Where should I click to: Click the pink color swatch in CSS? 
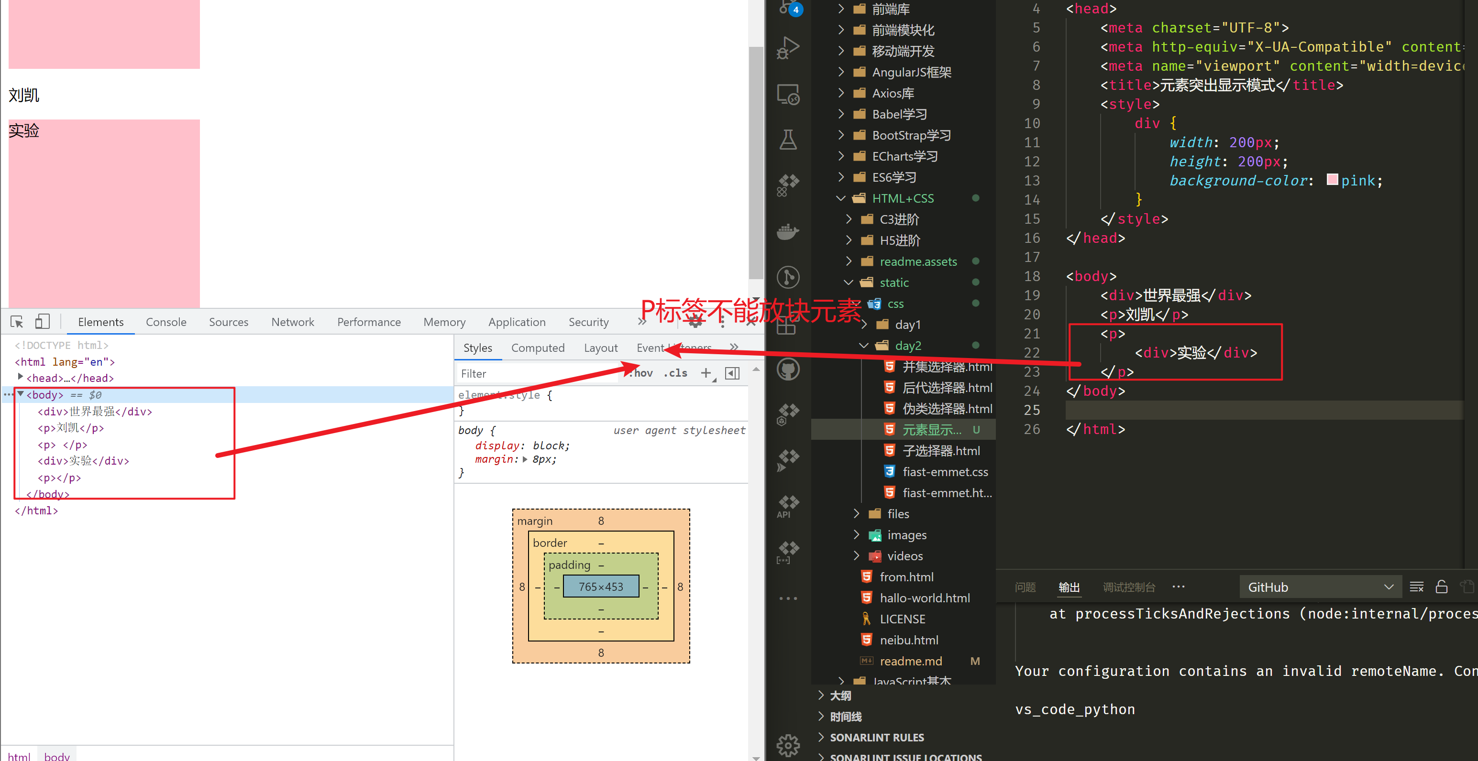pos(1332,180)
